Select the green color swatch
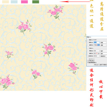The height and width of the screenshot is (107, 107). coord(36,2)
